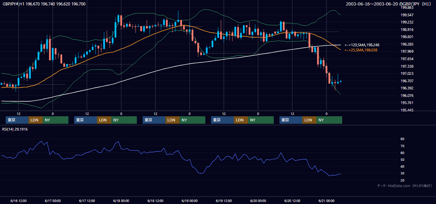Click the RSI 60 level label
Screen dimensions: 436x204
(x=403, y=153)
